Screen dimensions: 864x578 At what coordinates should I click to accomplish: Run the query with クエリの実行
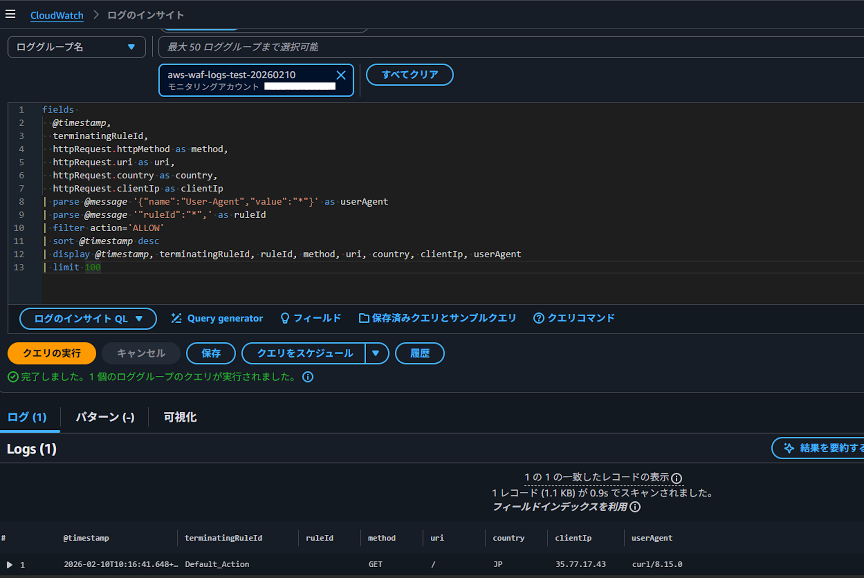coord(52,353)
